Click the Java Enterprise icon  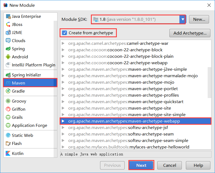[x=8, y=16]
